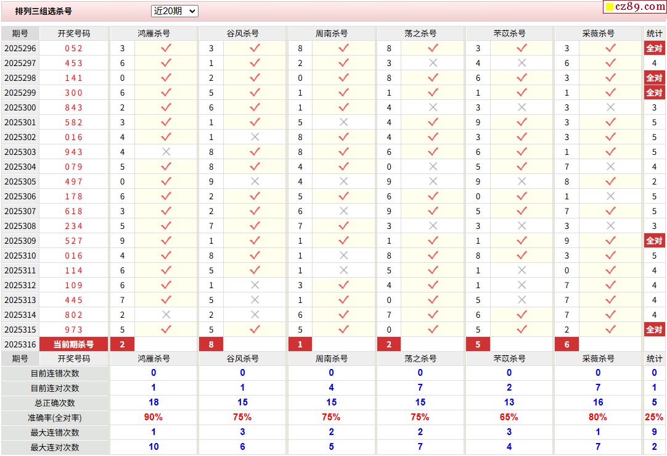The image size is (667, 456).
Task: Click the cross for 采薇杀号 in row 2025300
Action: [610, 107]
